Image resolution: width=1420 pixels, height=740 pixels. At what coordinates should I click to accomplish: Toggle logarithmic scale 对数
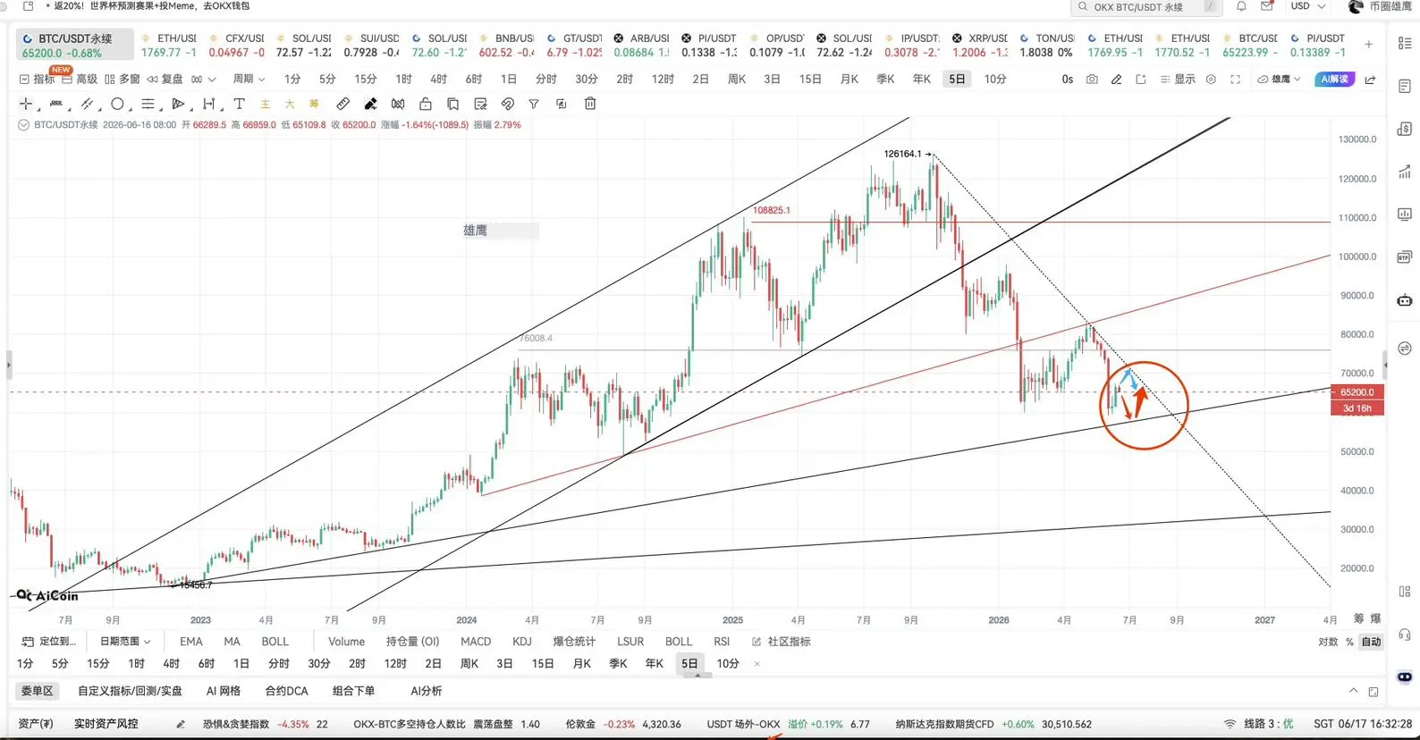[1328, 642]
